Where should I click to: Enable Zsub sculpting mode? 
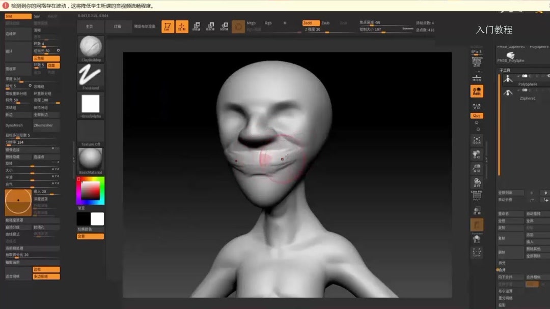point(326,23)
